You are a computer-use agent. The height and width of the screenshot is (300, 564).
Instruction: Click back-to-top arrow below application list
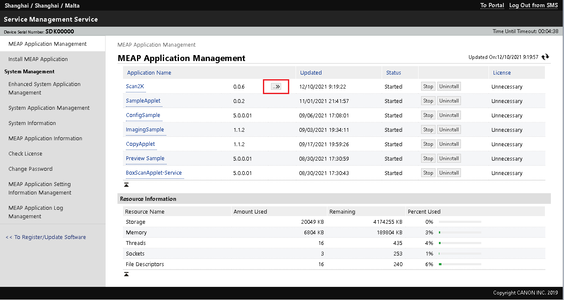point(126,185)
